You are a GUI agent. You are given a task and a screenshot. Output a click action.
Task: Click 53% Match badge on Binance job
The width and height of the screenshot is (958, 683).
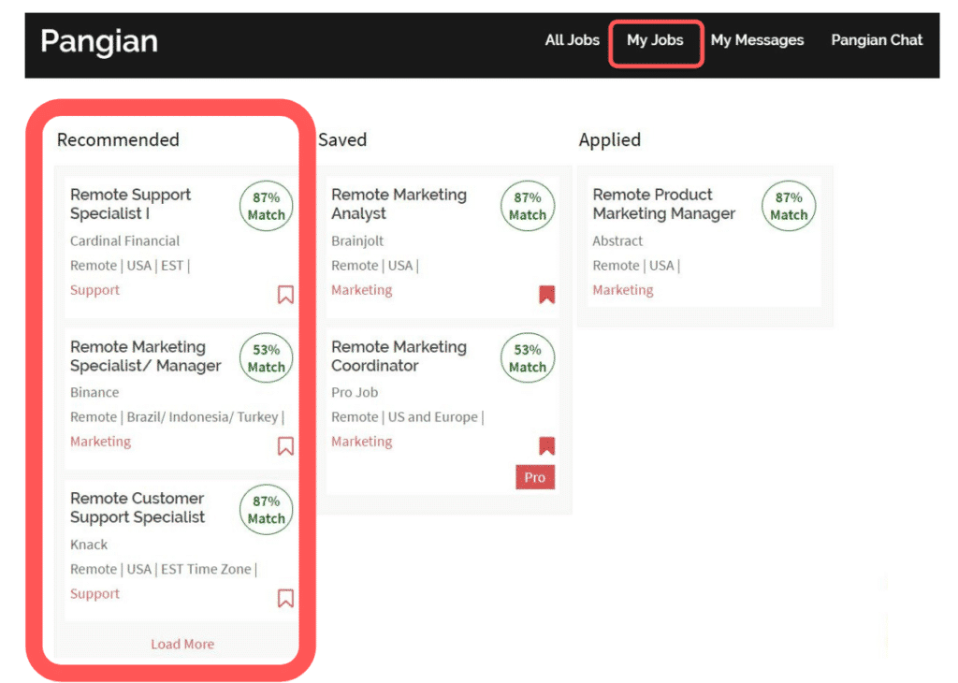point(267,358)
